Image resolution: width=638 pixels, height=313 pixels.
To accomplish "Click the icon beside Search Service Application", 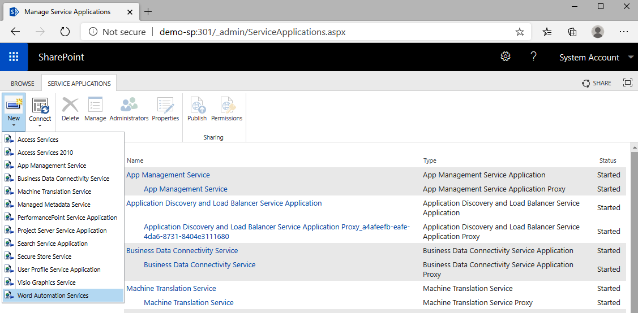I will [x=10, y=244].
